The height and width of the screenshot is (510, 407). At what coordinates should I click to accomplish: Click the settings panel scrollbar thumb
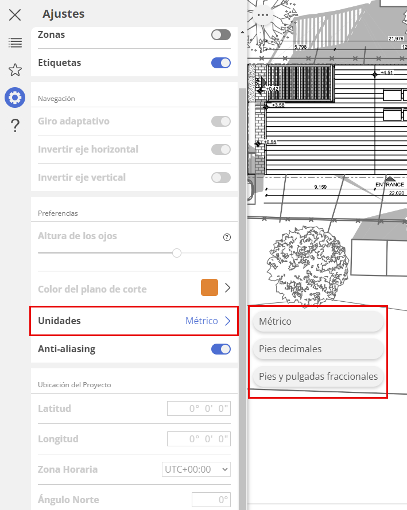[x=242, y=299]
